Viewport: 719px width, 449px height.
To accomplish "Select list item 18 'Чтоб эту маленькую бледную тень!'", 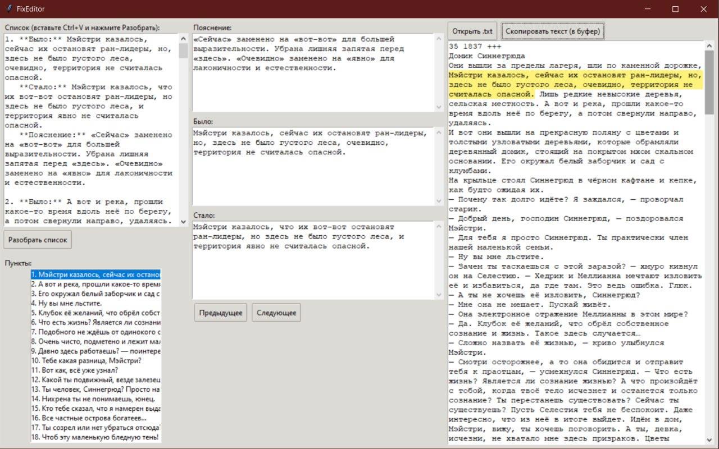I will (95, 437).
